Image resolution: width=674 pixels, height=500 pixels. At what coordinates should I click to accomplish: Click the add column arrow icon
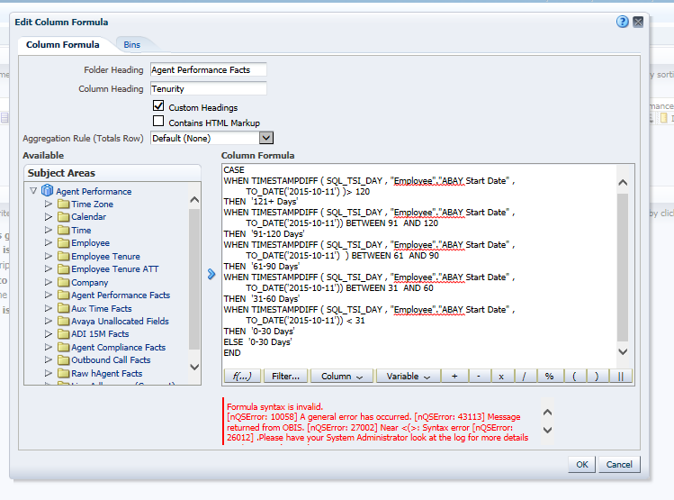point(211,274)
